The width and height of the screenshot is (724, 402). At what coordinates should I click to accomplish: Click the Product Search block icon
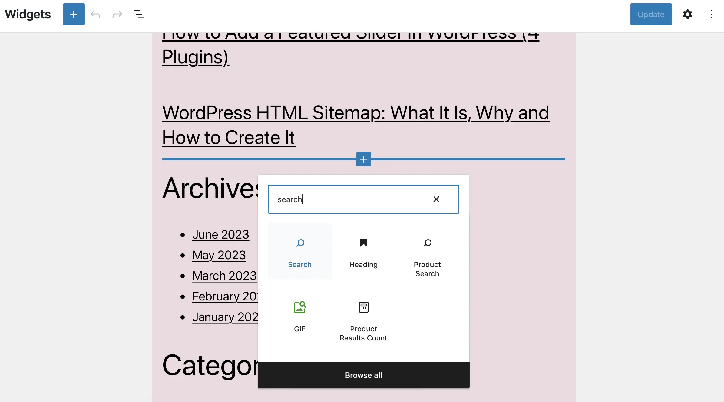coord(427,243)
